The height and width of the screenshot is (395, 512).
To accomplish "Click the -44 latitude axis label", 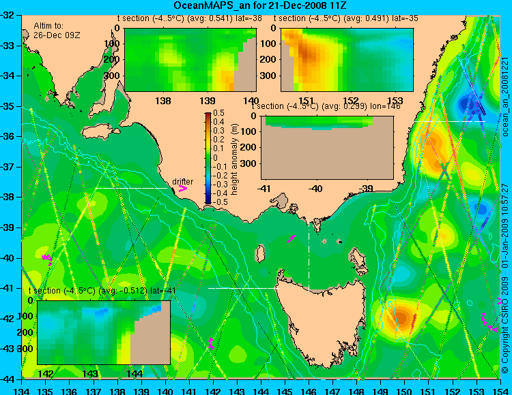I will coord(8,379).
